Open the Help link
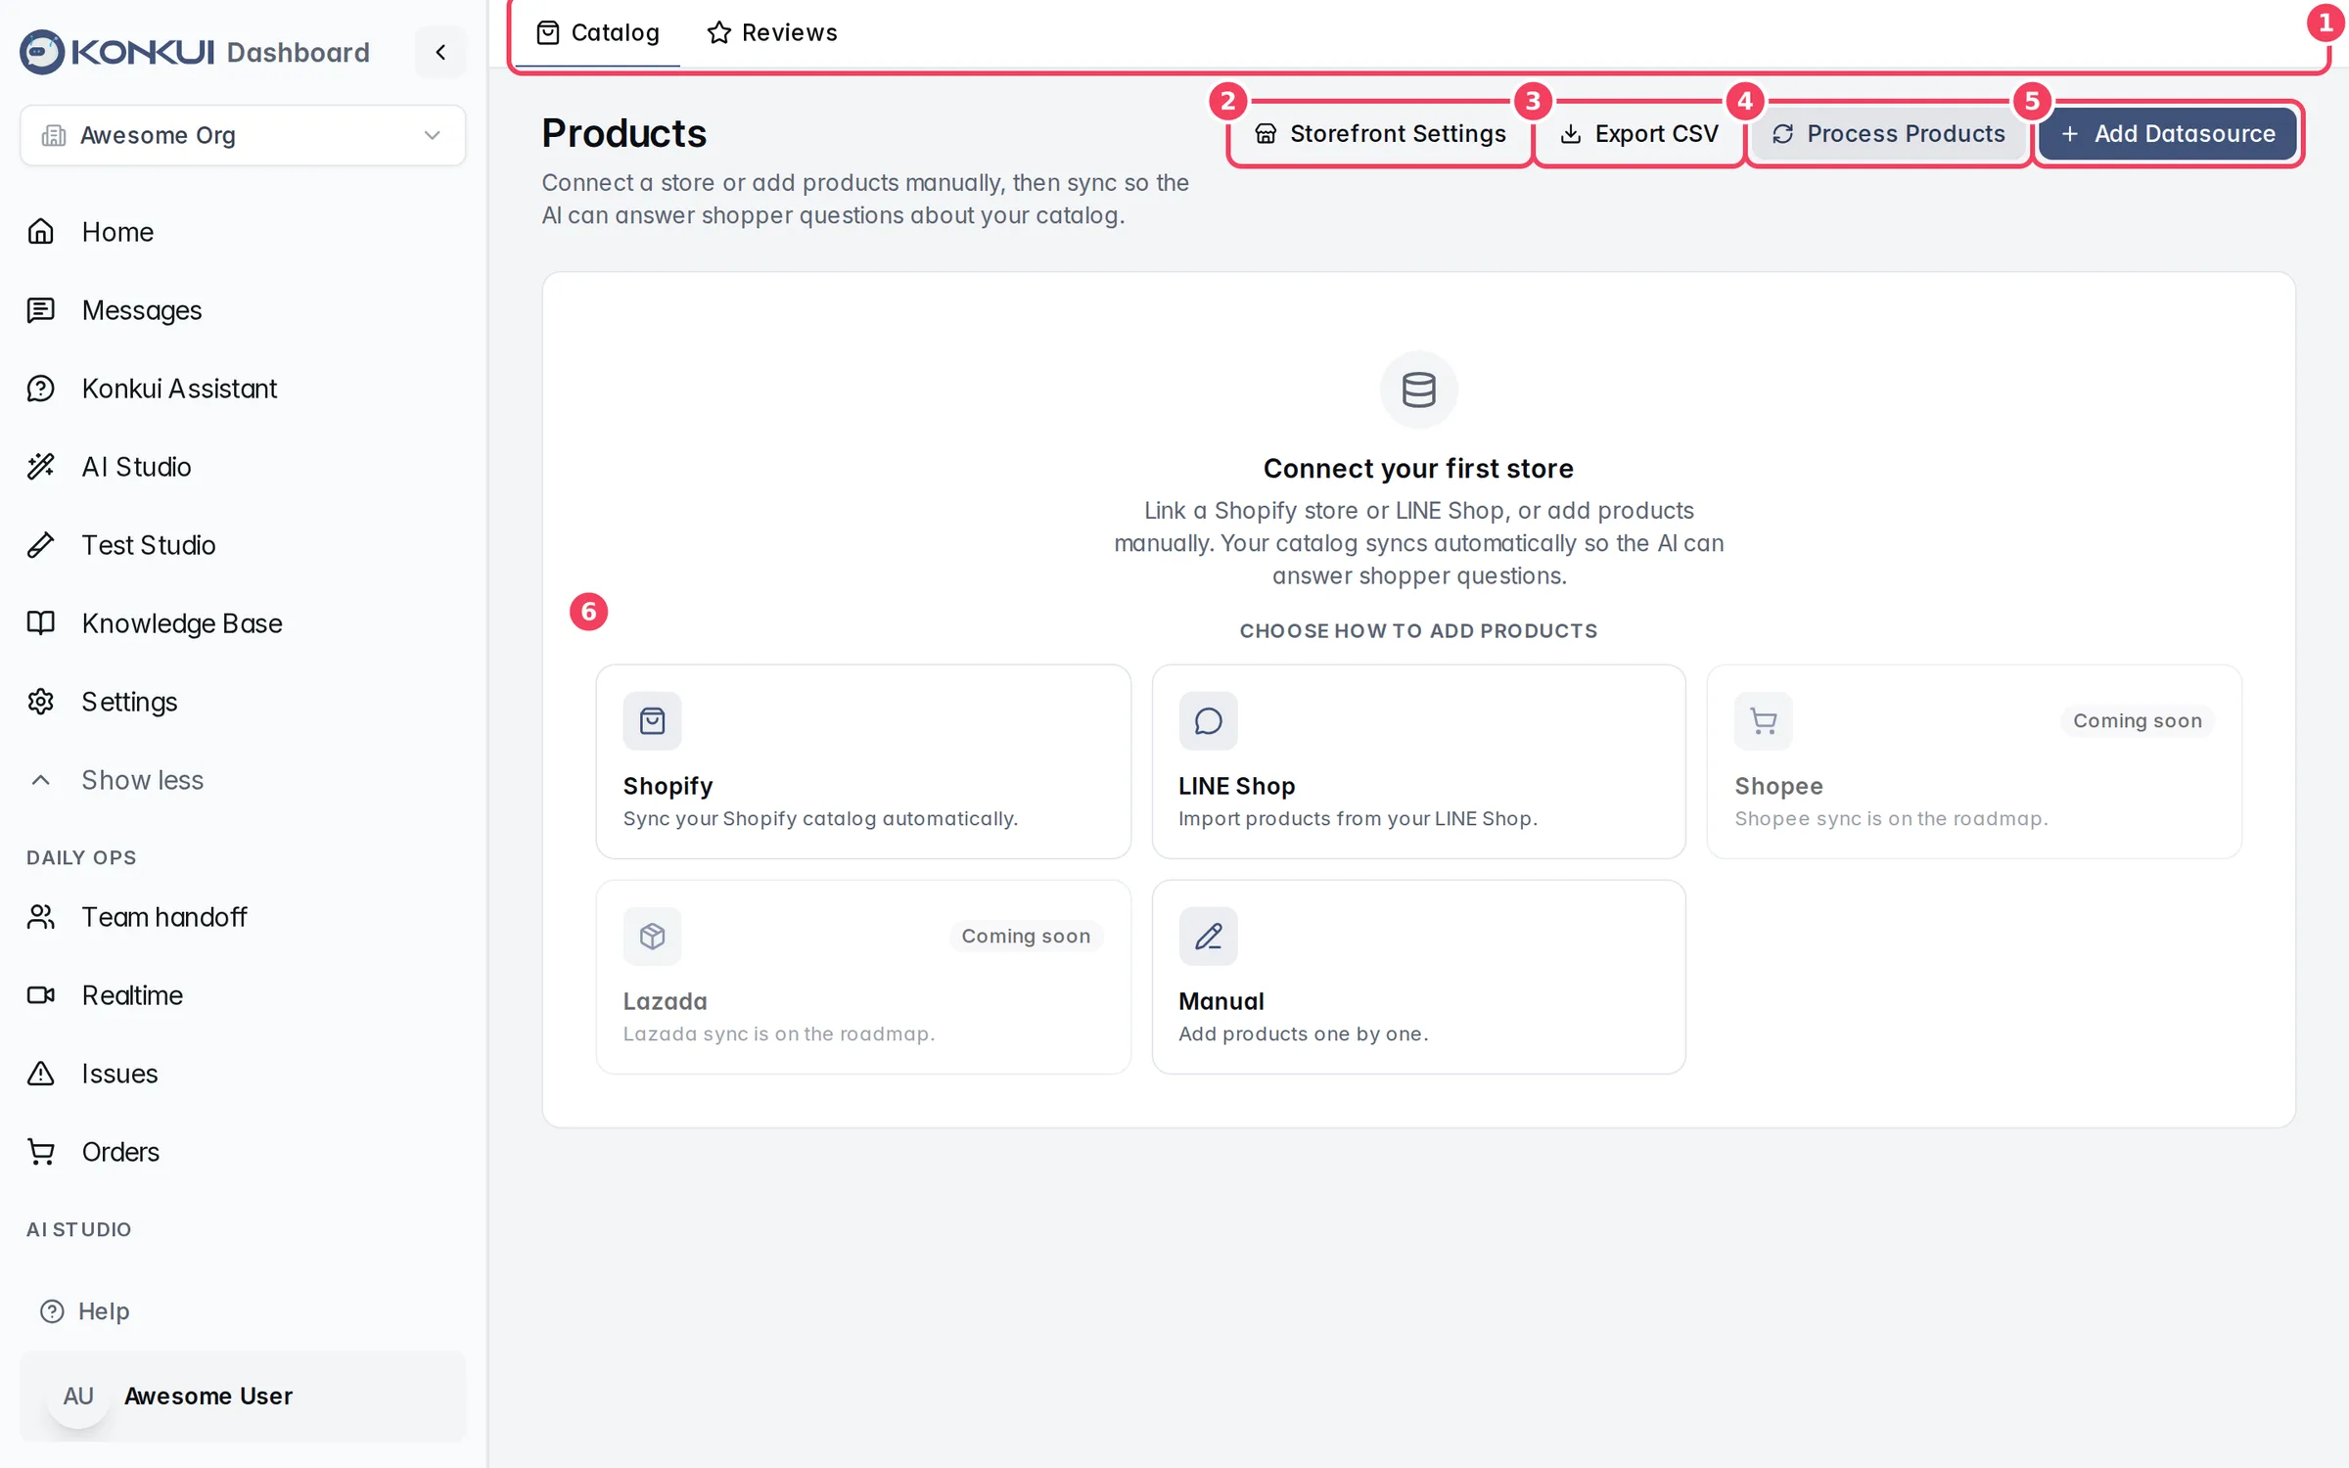This screenshot has height=1468, width=2349. pos(85,1311)
